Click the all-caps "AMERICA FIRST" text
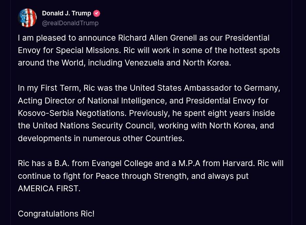Screen dimensions: 306x225 48,188
